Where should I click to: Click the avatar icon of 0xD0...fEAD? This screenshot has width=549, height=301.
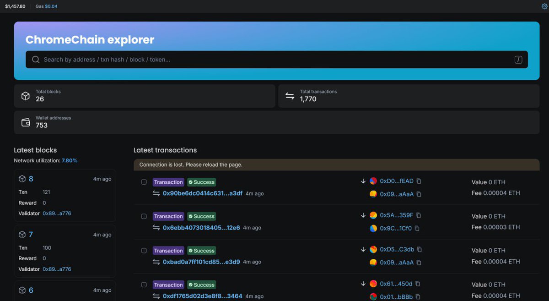(x=373, y=181)
